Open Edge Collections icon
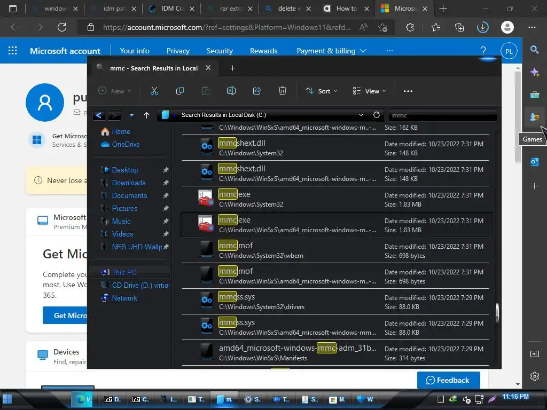The image size is (547, 410). [x=459, y=27]
